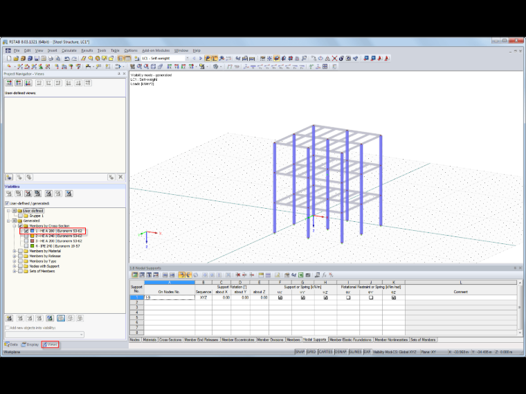Switch to the Member End Releases tab
Screen dimensions: 526x394
point(201,339)
